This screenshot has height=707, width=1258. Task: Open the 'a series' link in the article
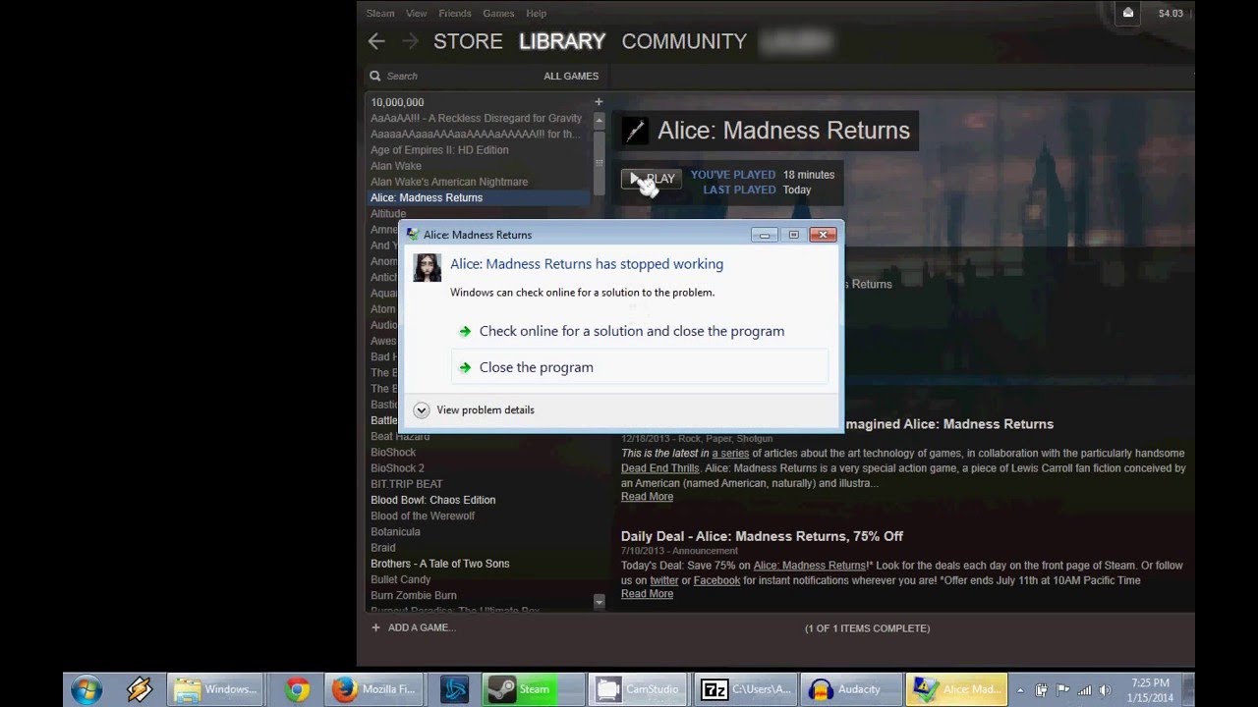tap(730, 454)
